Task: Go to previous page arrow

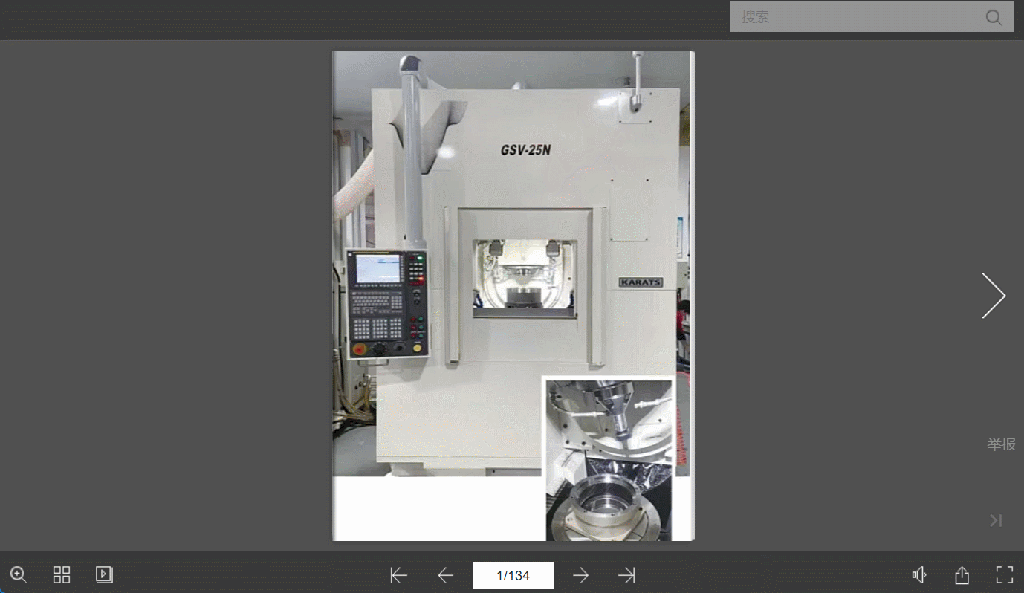Action: click(445, 575)
